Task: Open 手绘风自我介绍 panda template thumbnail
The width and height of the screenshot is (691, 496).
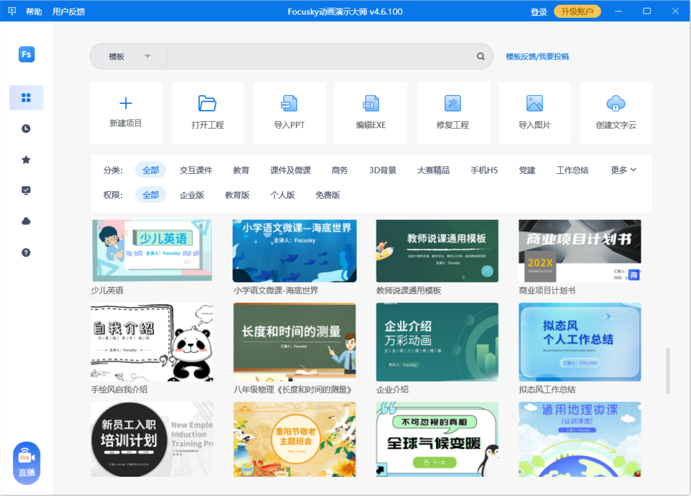Action: coord(152,342)
